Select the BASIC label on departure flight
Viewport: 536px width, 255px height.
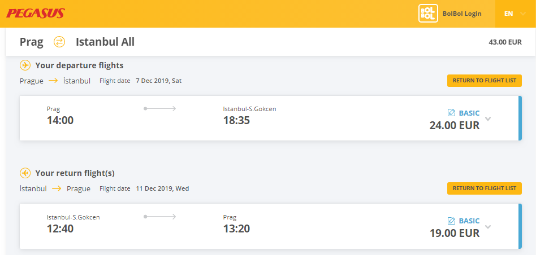[x=469, y=113]
